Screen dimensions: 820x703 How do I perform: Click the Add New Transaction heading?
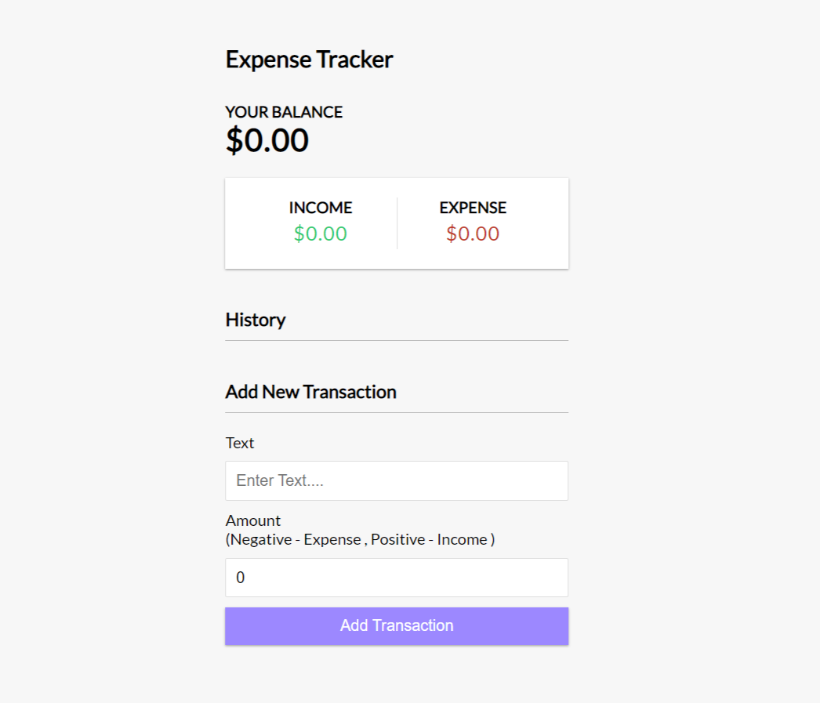(x=310, y=392)
